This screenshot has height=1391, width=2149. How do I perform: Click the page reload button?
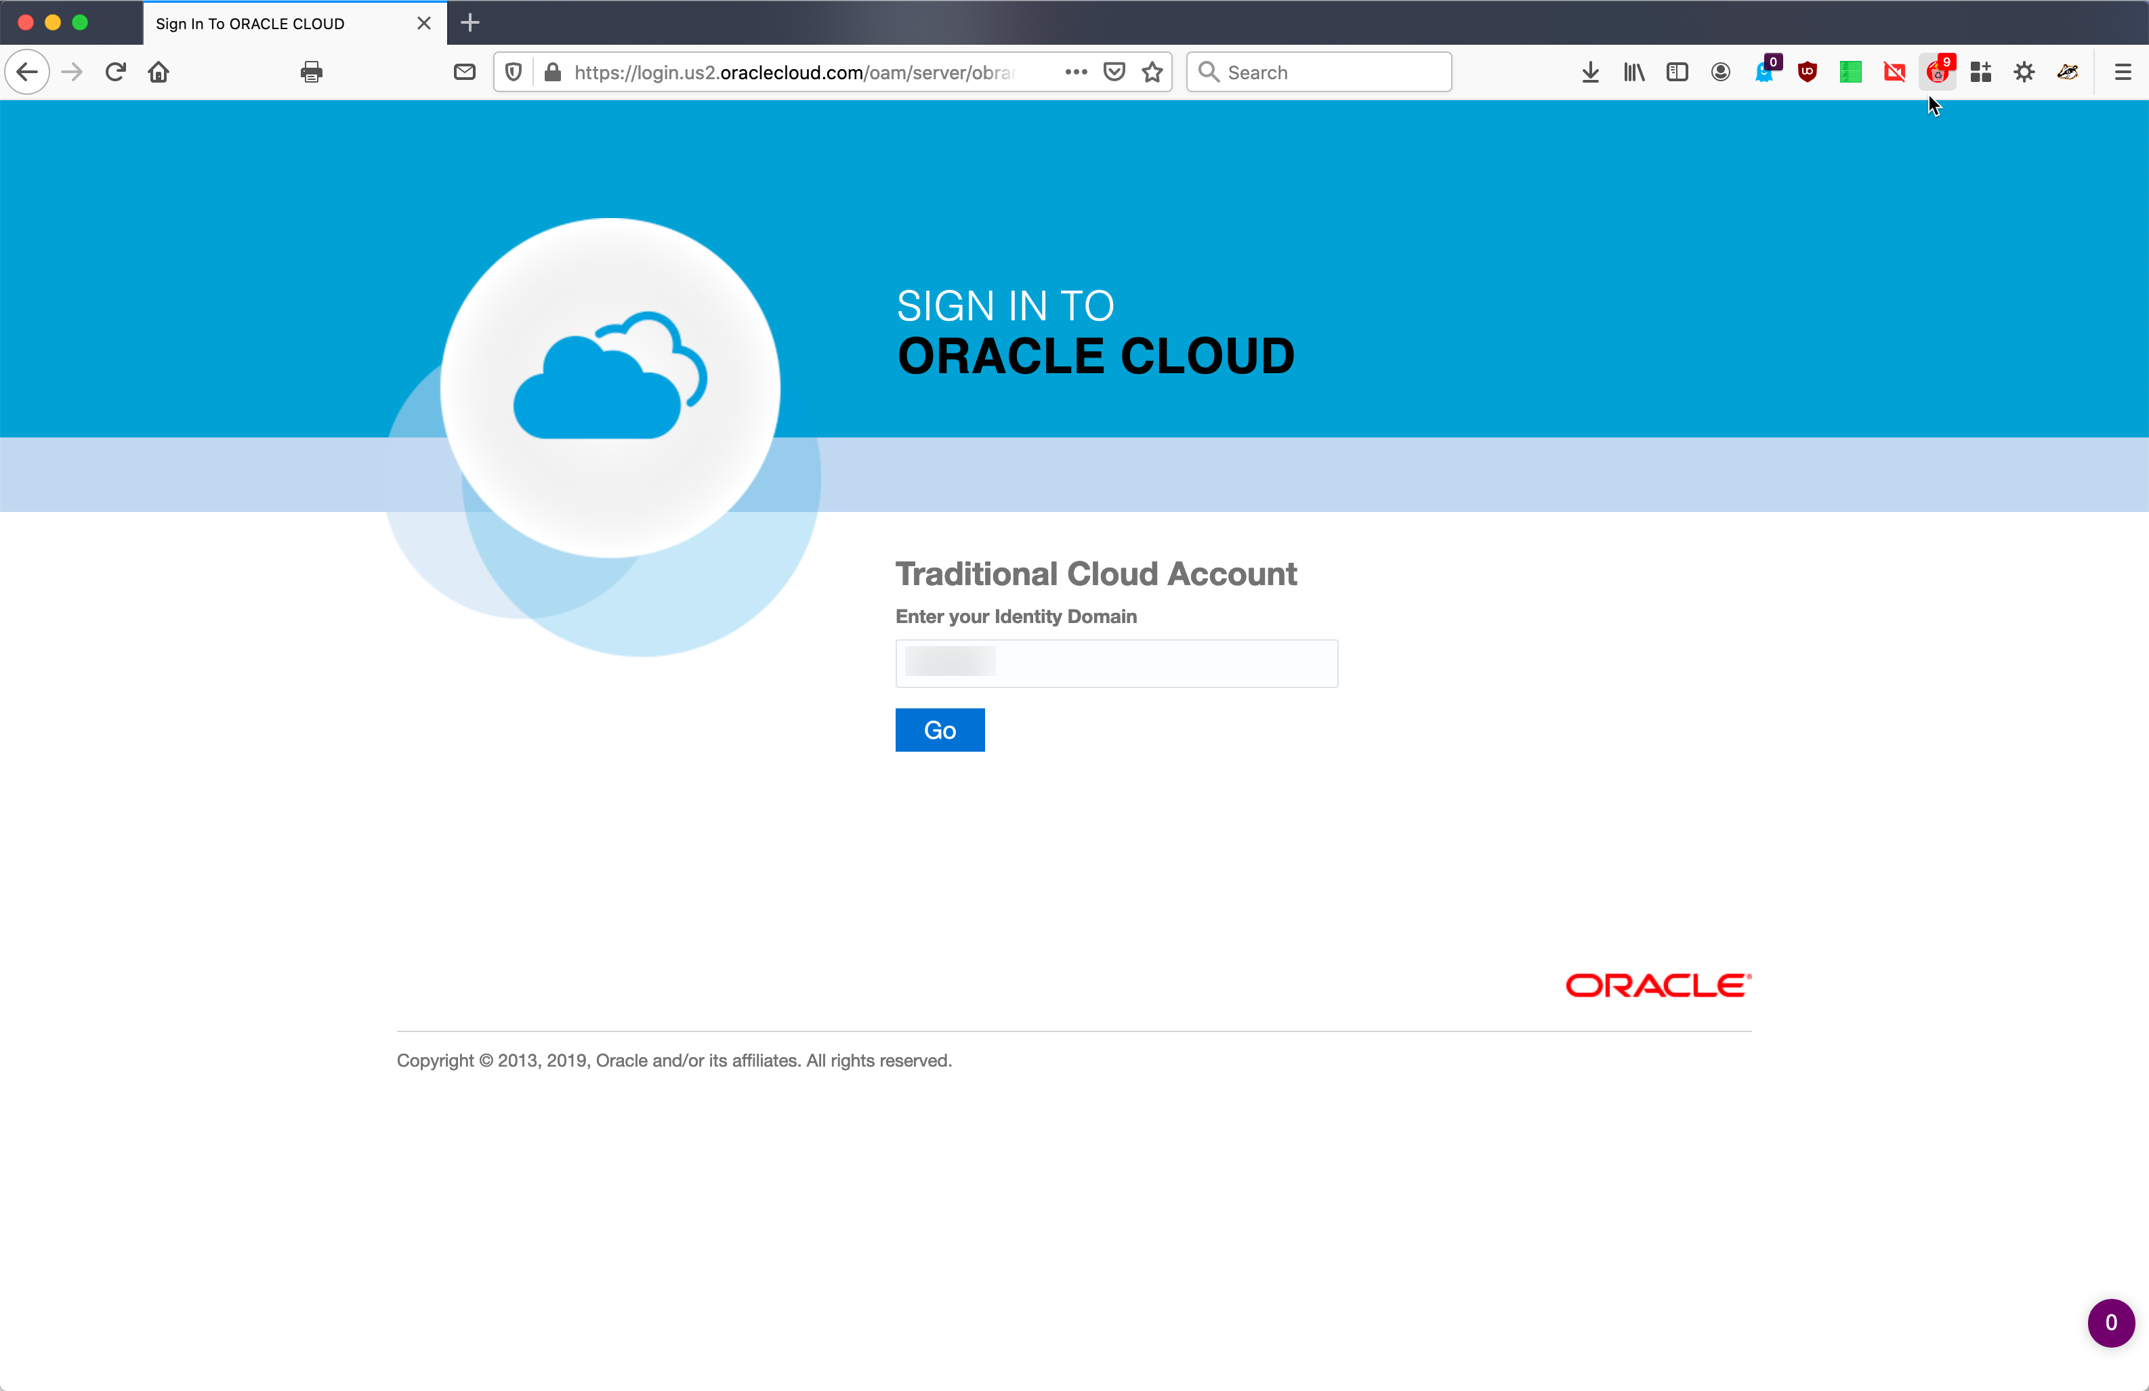tap(114, 72)
